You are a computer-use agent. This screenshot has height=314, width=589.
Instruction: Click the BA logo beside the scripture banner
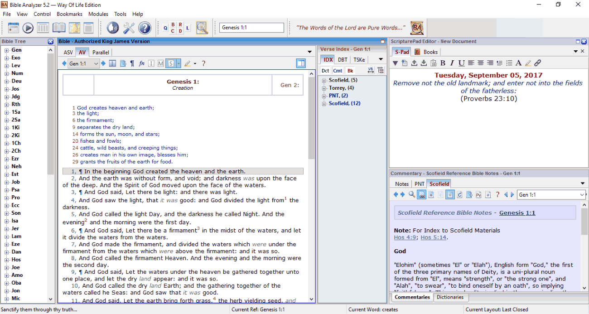tap(417, 28)
